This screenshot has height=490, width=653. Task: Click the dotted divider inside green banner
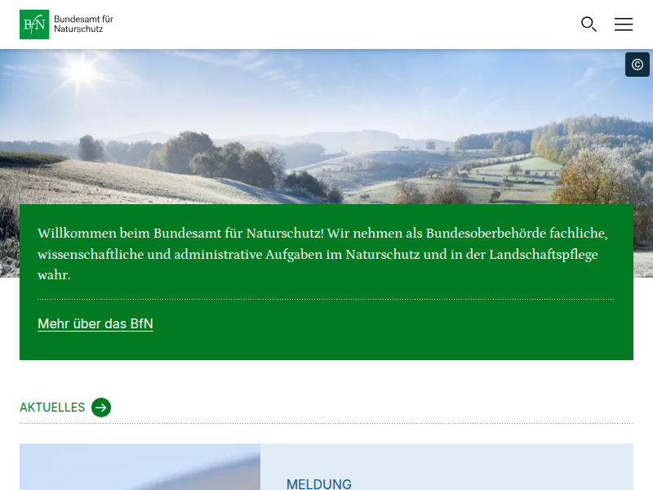(x=326, y=300)
